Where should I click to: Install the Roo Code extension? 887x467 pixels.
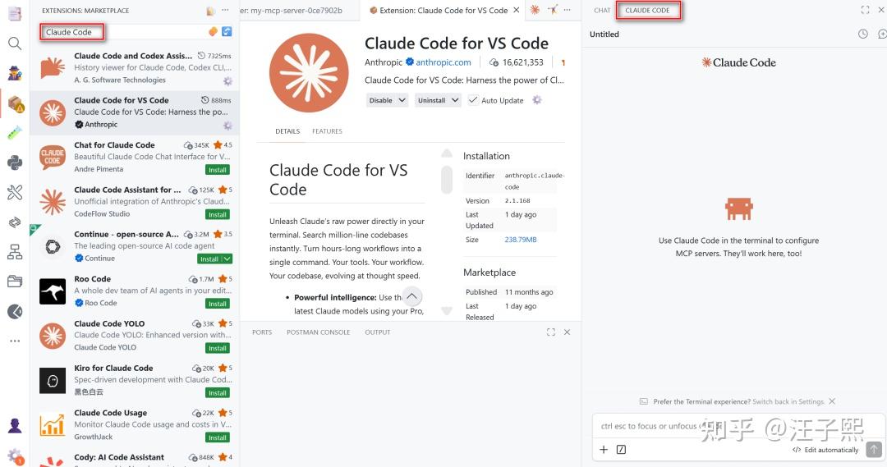click(x=217, y=304)
